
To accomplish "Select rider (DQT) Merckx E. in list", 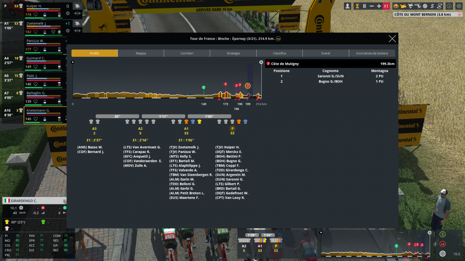I will (229, 152).
